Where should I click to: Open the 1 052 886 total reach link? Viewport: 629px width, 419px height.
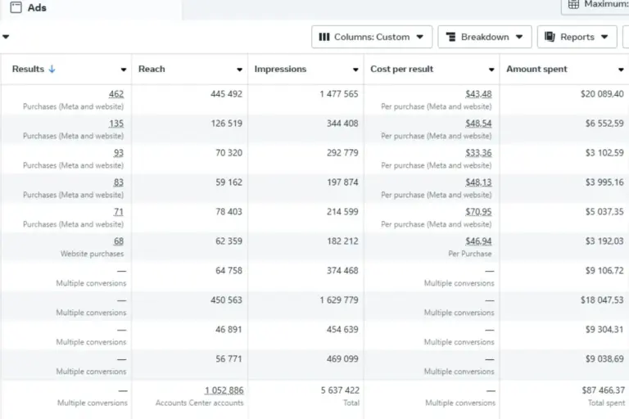(x=224, y=390)
